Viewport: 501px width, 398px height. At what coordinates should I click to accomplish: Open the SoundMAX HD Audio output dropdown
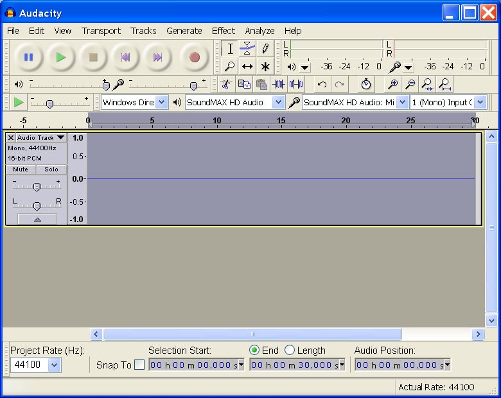point(278,102)
